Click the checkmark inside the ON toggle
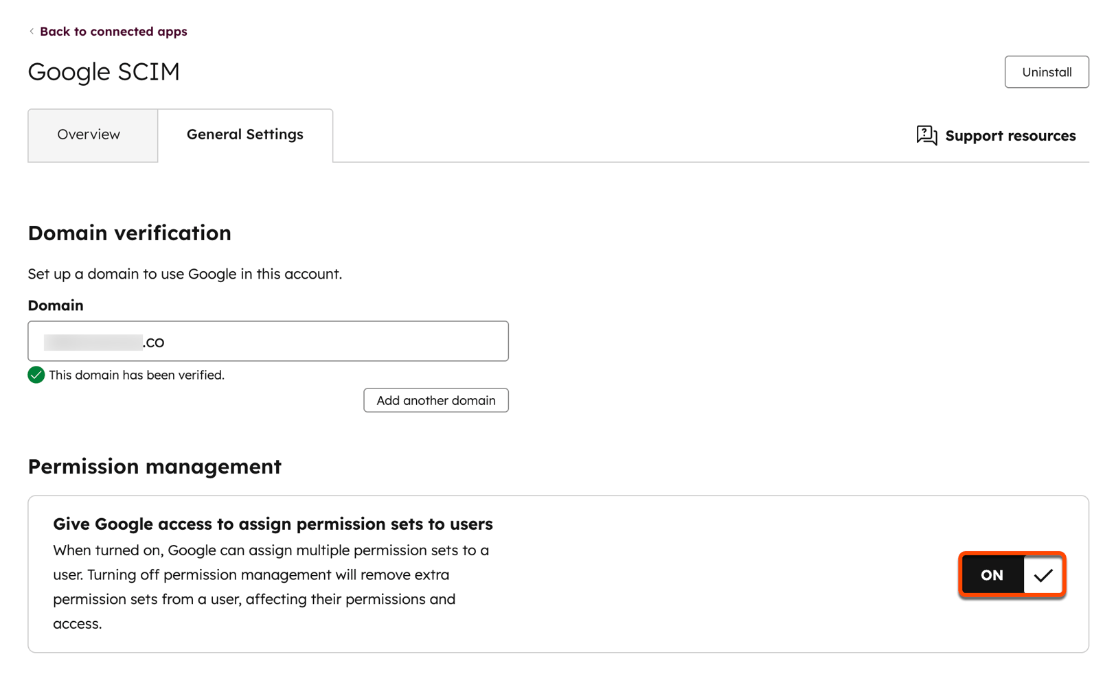 pyautogui.click(x=1043, y=574)
